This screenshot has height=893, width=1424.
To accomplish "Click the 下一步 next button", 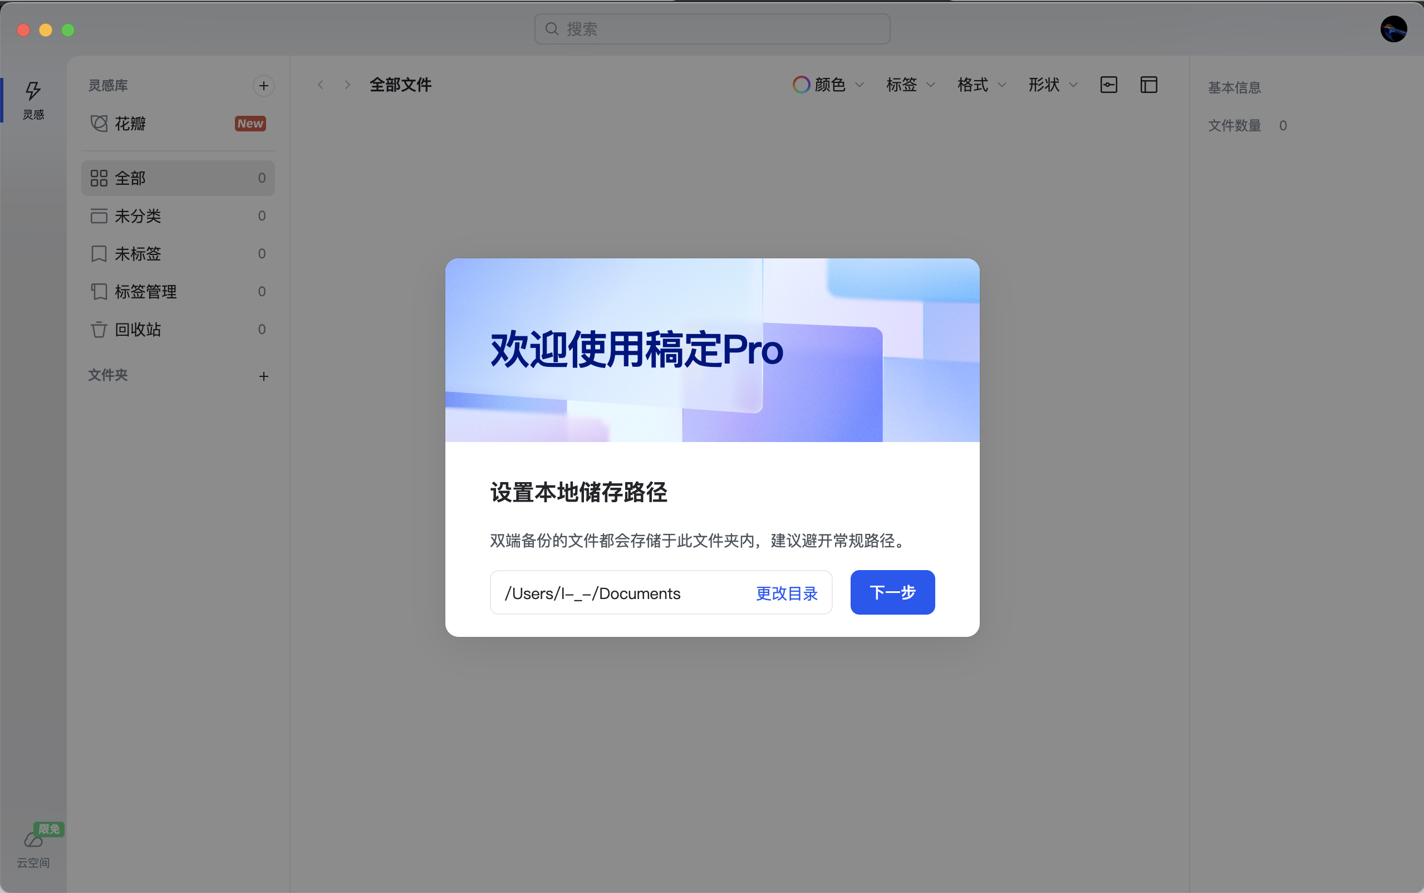I will [x=892, y=592].
